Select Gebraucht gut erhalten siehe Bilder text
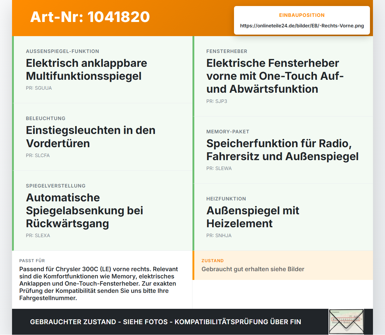The width and height of the screenshot is (385, 335). tap(253, 269)
